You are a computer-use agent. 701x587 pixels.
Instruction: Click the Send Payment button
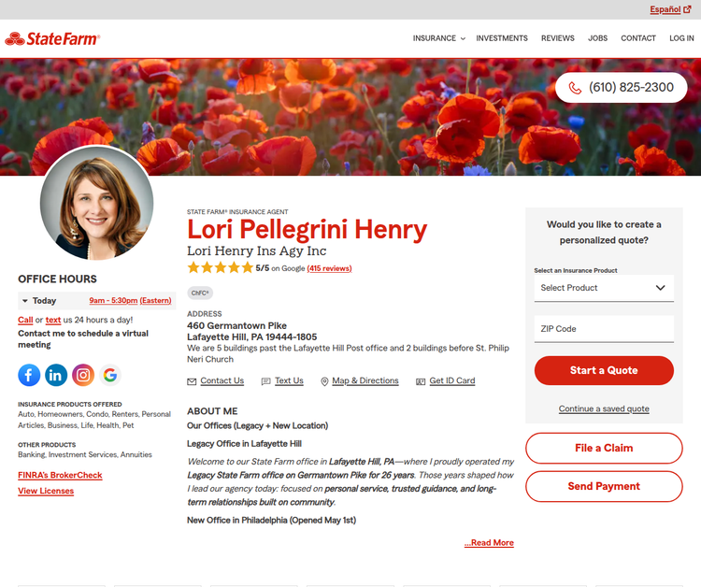(604, 486)
